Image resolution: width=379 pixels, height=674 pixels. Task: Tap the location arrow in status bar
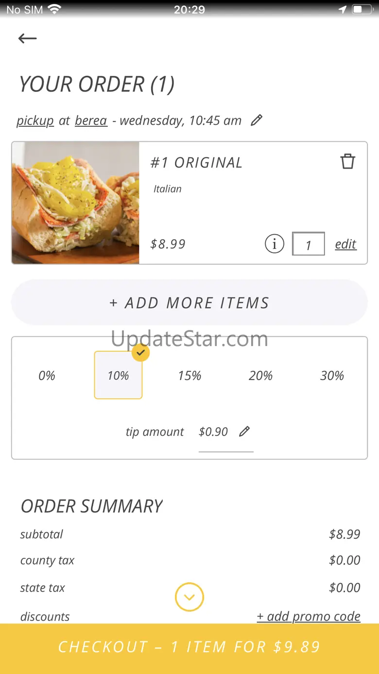point(343,10)
